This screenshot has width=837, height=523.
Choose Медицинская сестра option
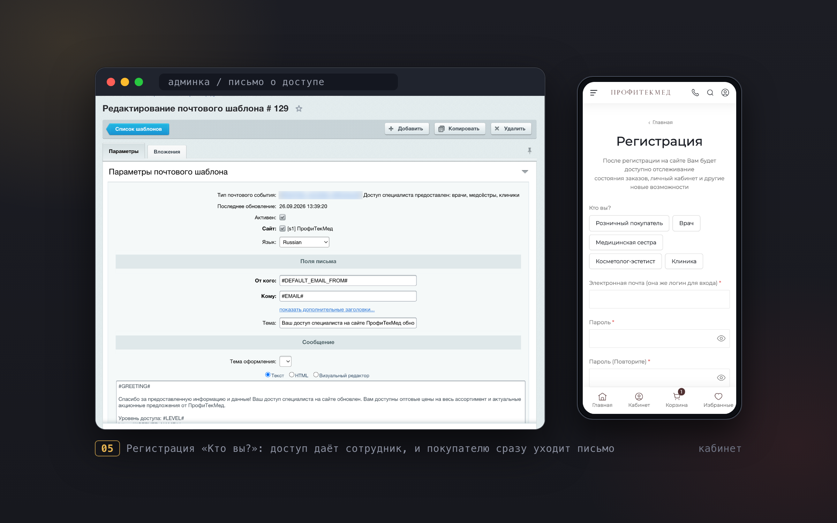(626, 242)
